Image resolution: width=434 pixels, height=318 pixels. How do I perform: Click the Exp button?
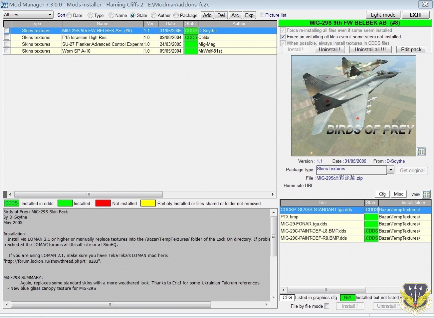(x=249, y=15)
